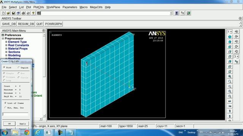Click the QUIT toolbar button
The height and width of the screenshot is (136, 243).
tap(39, 24)
